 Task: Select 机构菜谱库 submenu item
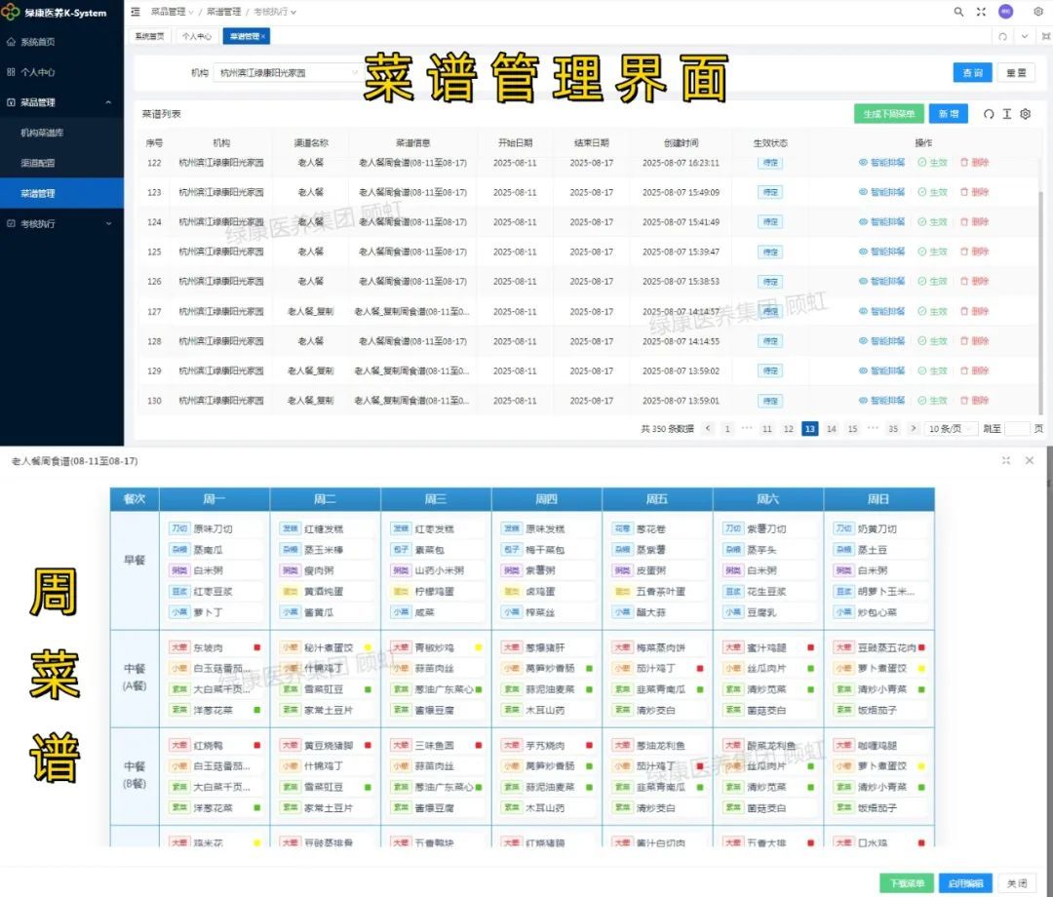[x=61, y=133]
